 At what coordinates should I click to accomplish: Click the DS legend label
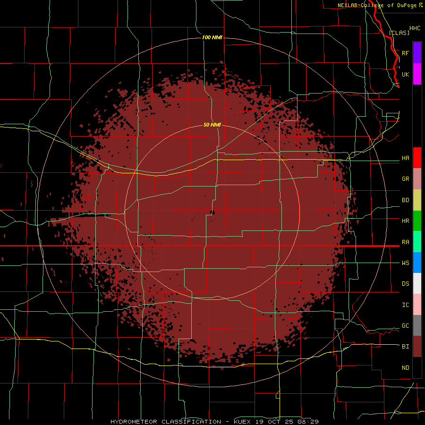pos(405,284)
